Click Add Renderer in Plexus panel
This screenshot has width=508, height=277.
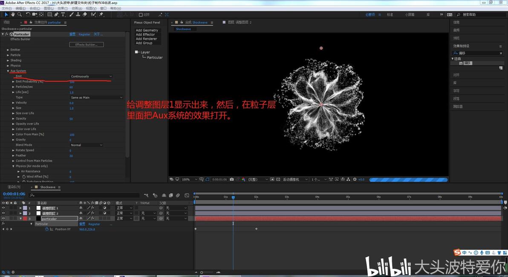click(x=146, y=39)
